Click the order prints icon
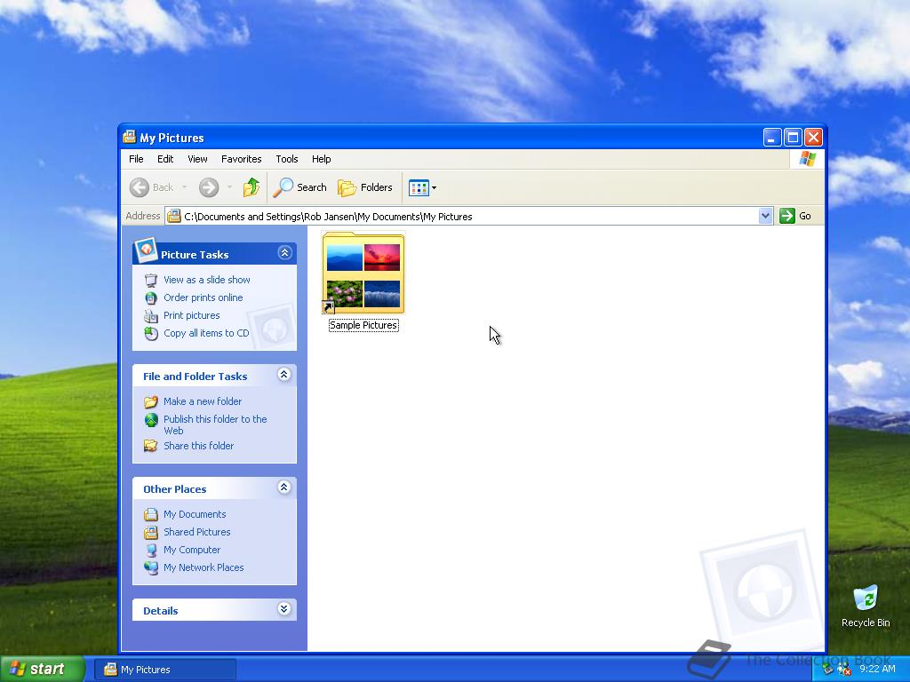Image resolution: width=910 pixels, height=682 pixels. tap(151, 298)
